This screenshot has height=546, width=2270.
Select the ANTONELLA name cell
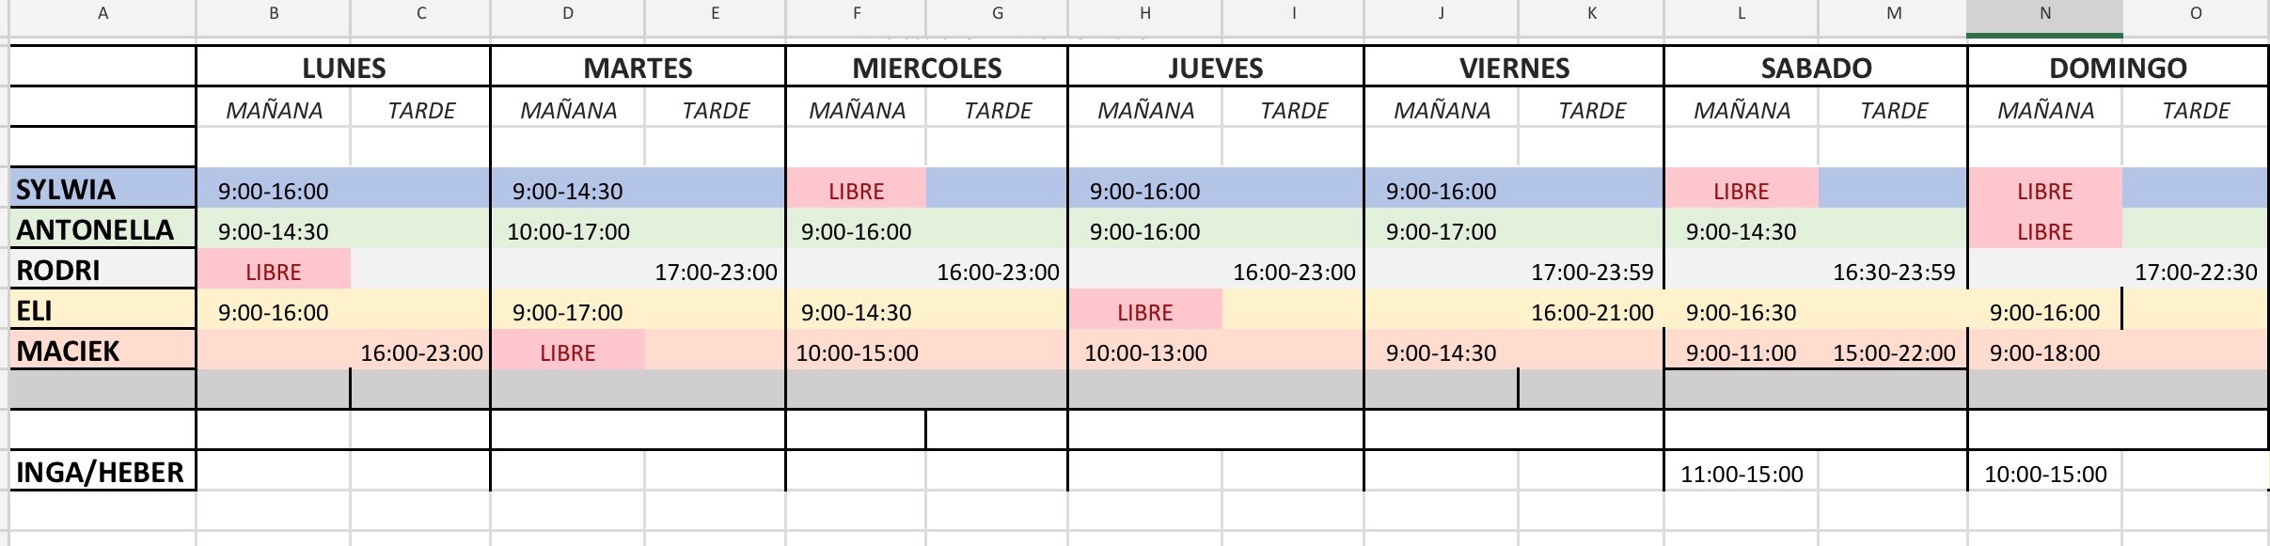click(x=102, y=230)
